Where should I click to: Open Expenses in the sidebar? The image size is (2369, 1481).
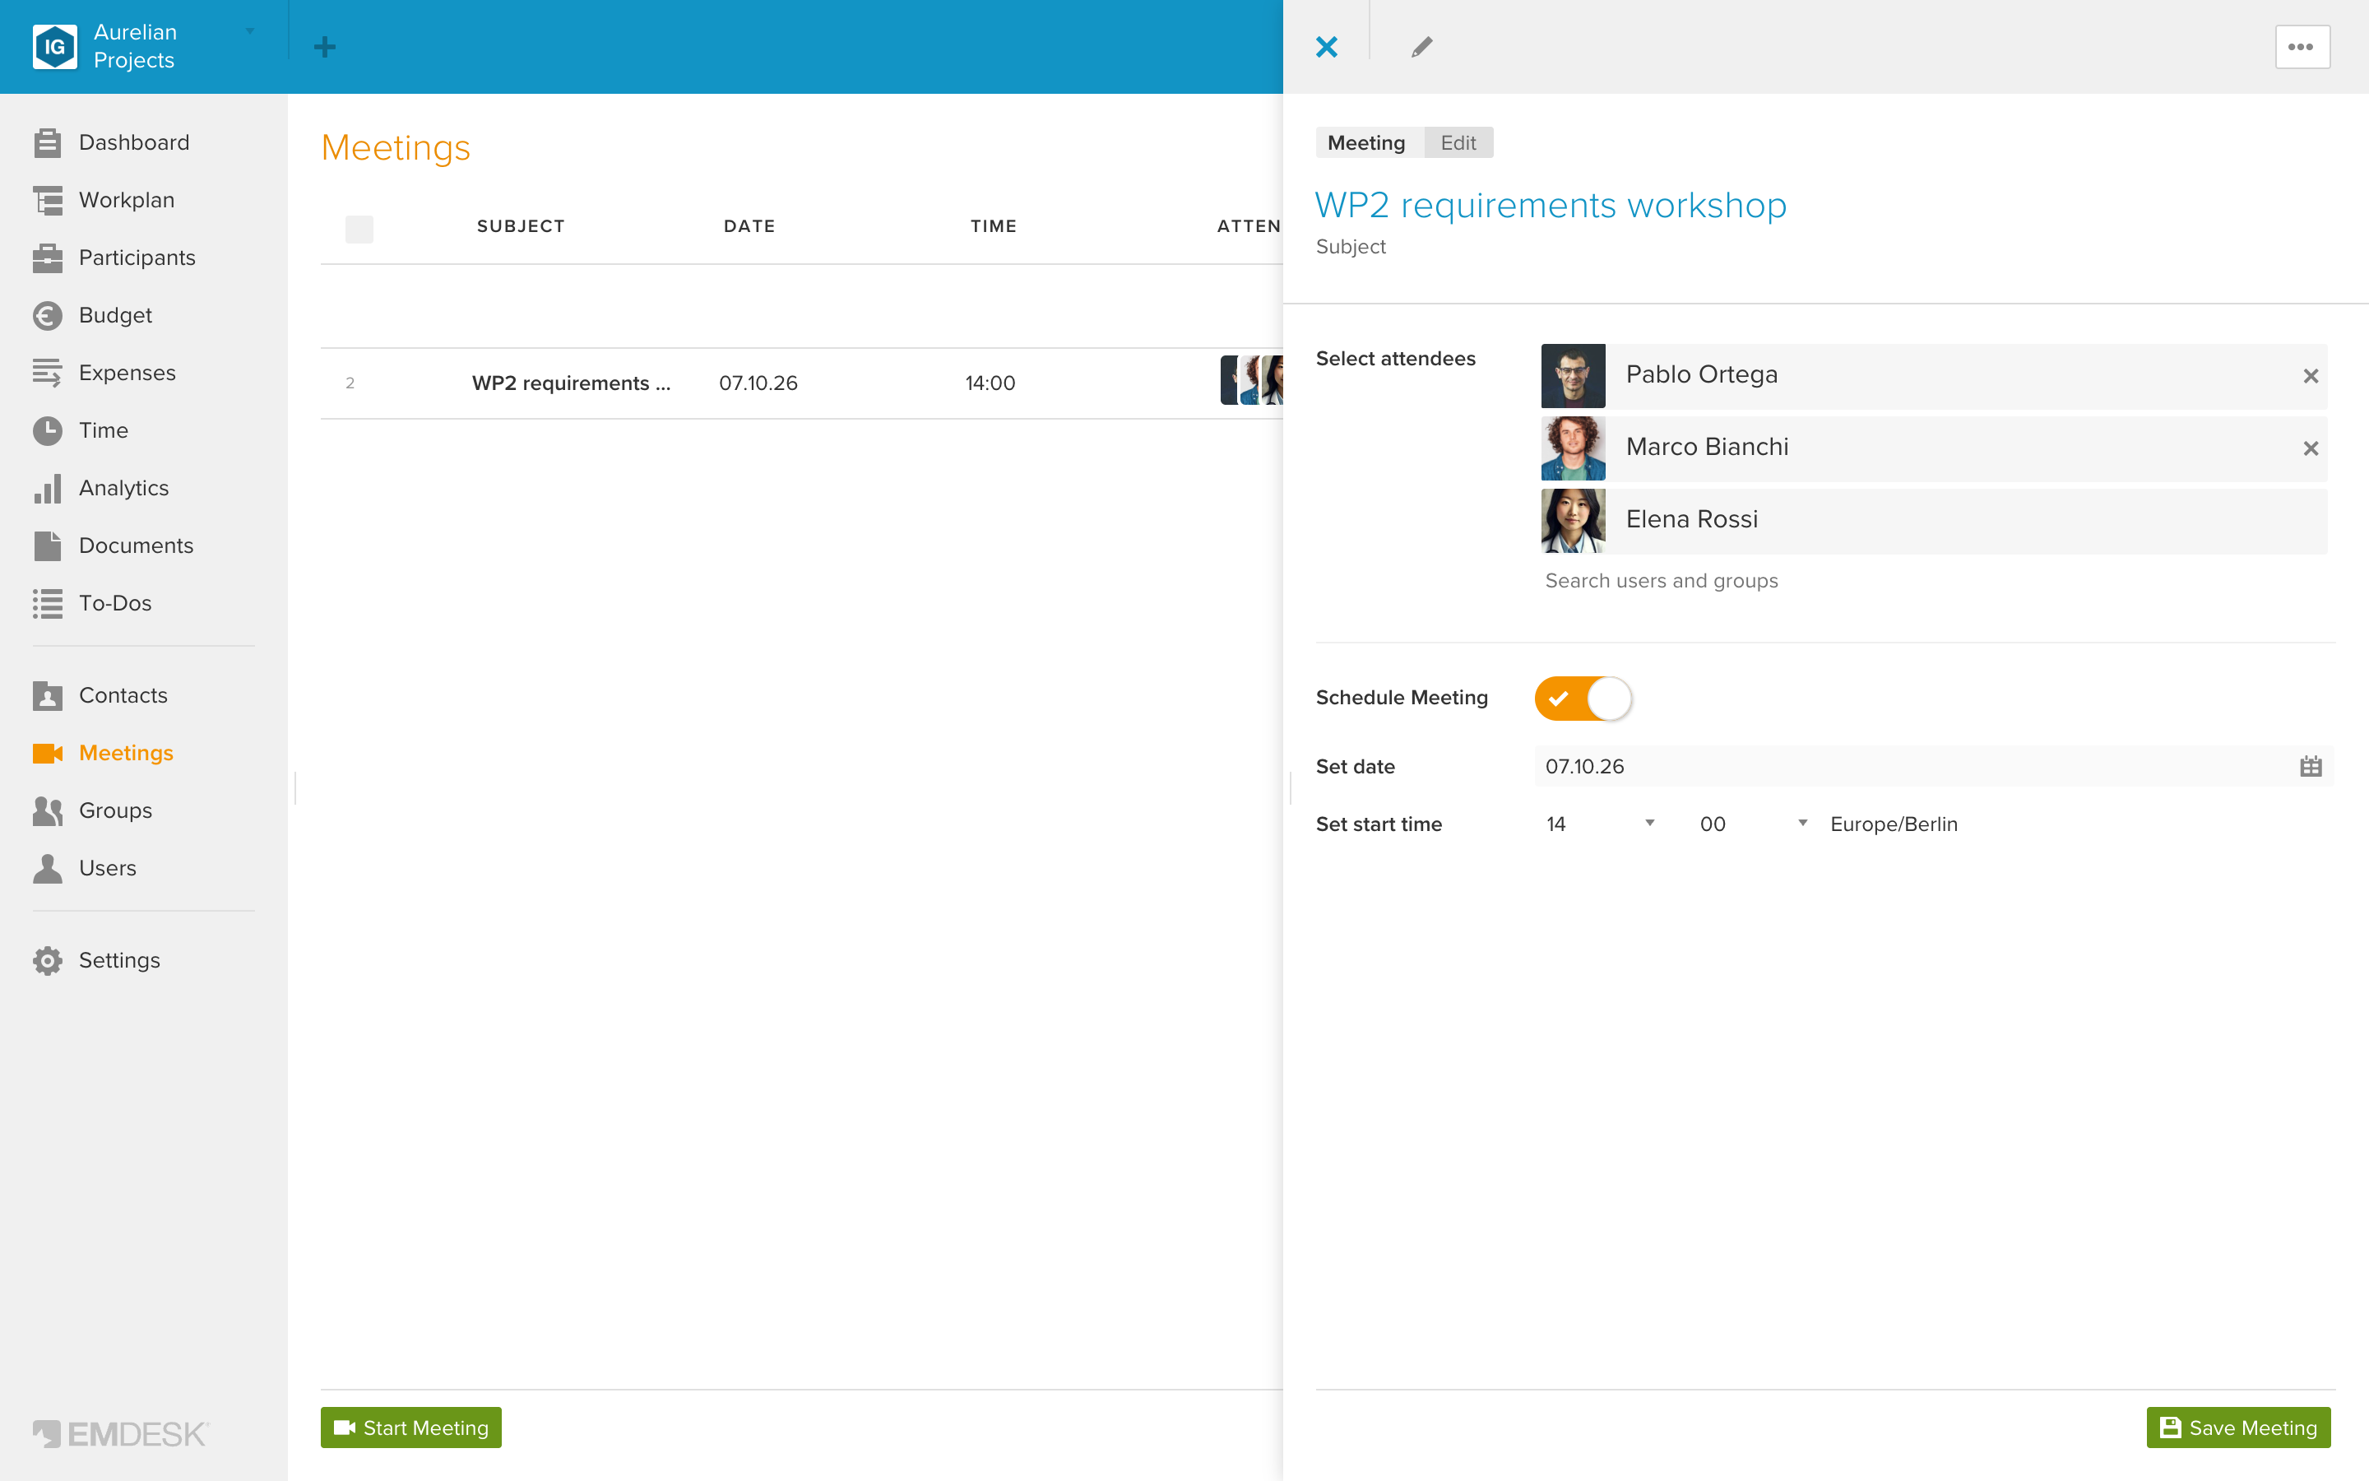104,374
